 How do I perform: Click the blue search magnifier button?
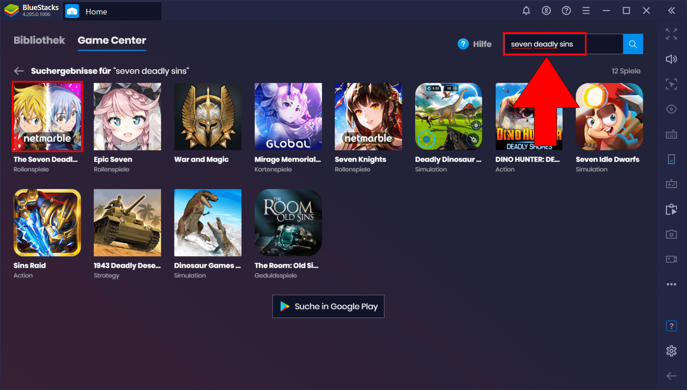point(633,44)
